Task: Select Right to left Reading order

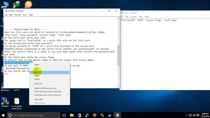Action: click(x=50, y=88)
